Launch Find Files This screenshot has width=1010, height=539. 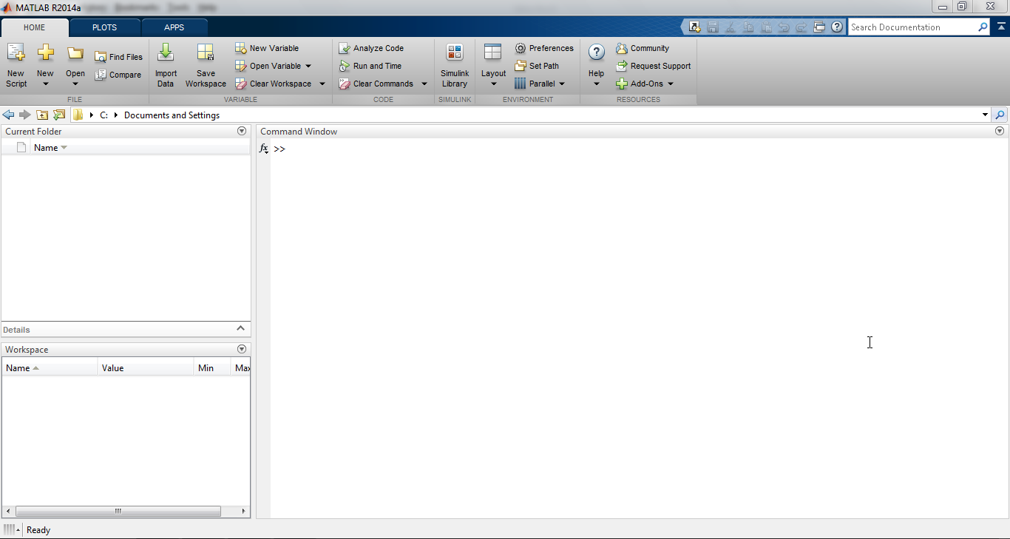pos(118,57)
